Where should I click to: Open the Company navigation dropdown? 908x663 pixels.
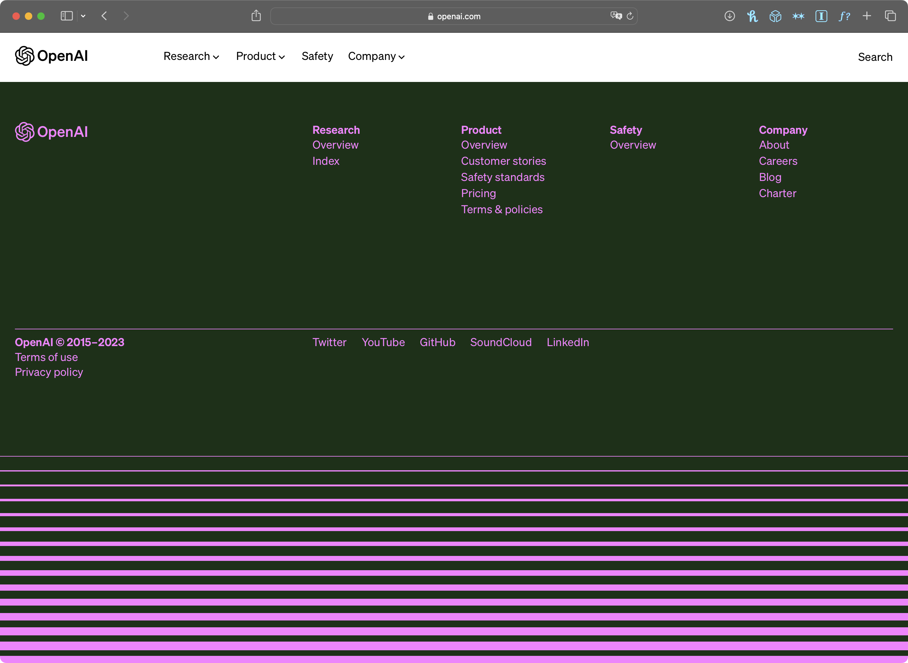tap(376, 56)
